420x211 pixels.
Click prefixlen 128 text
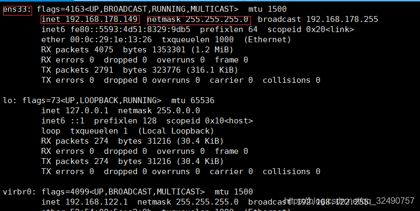[125, 121]
